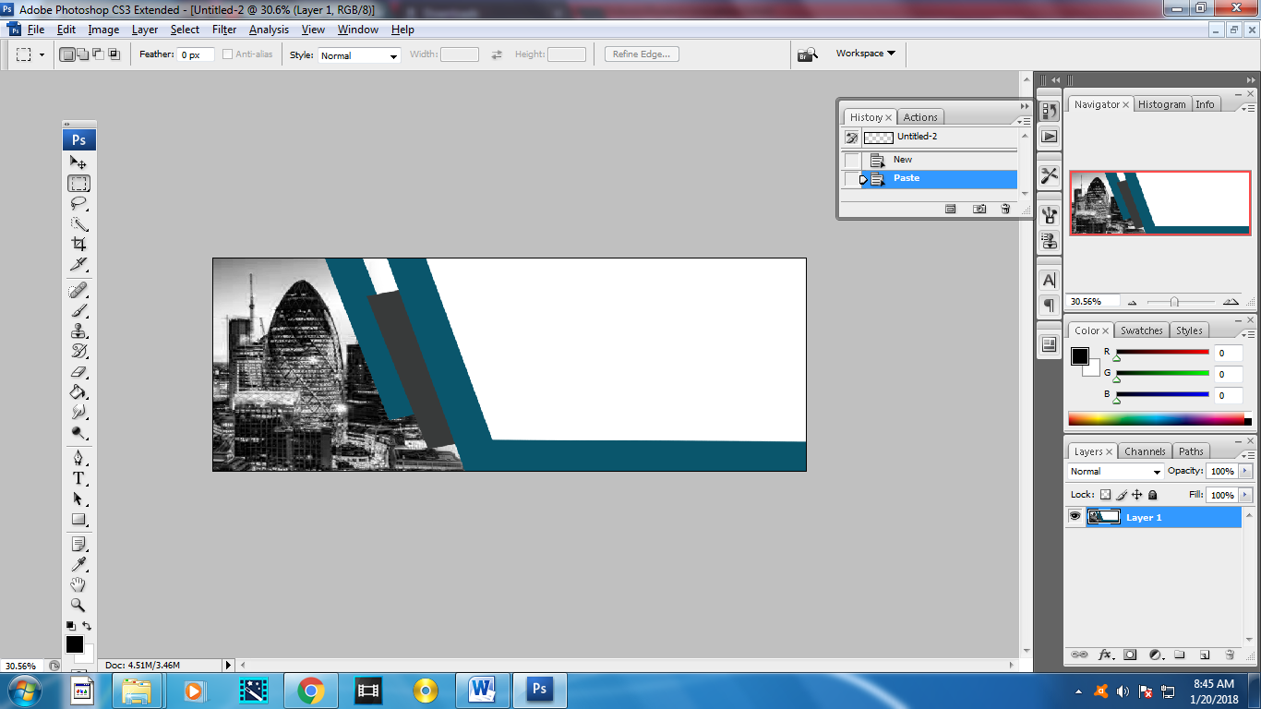Select the Path Selection tool

(78, 499)
